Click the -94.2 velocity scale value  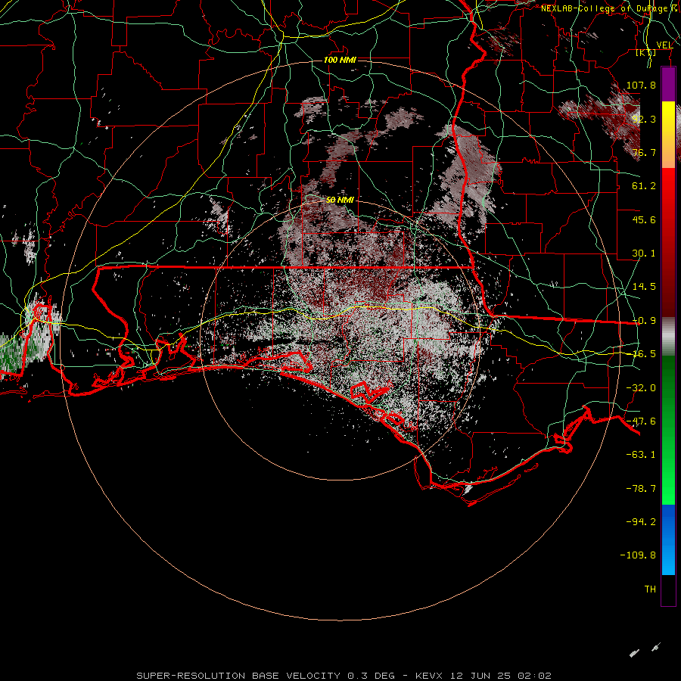click(641, 522)
